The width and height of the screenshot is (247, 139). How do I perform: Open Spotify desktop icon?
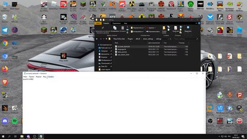tap(15, 122)
